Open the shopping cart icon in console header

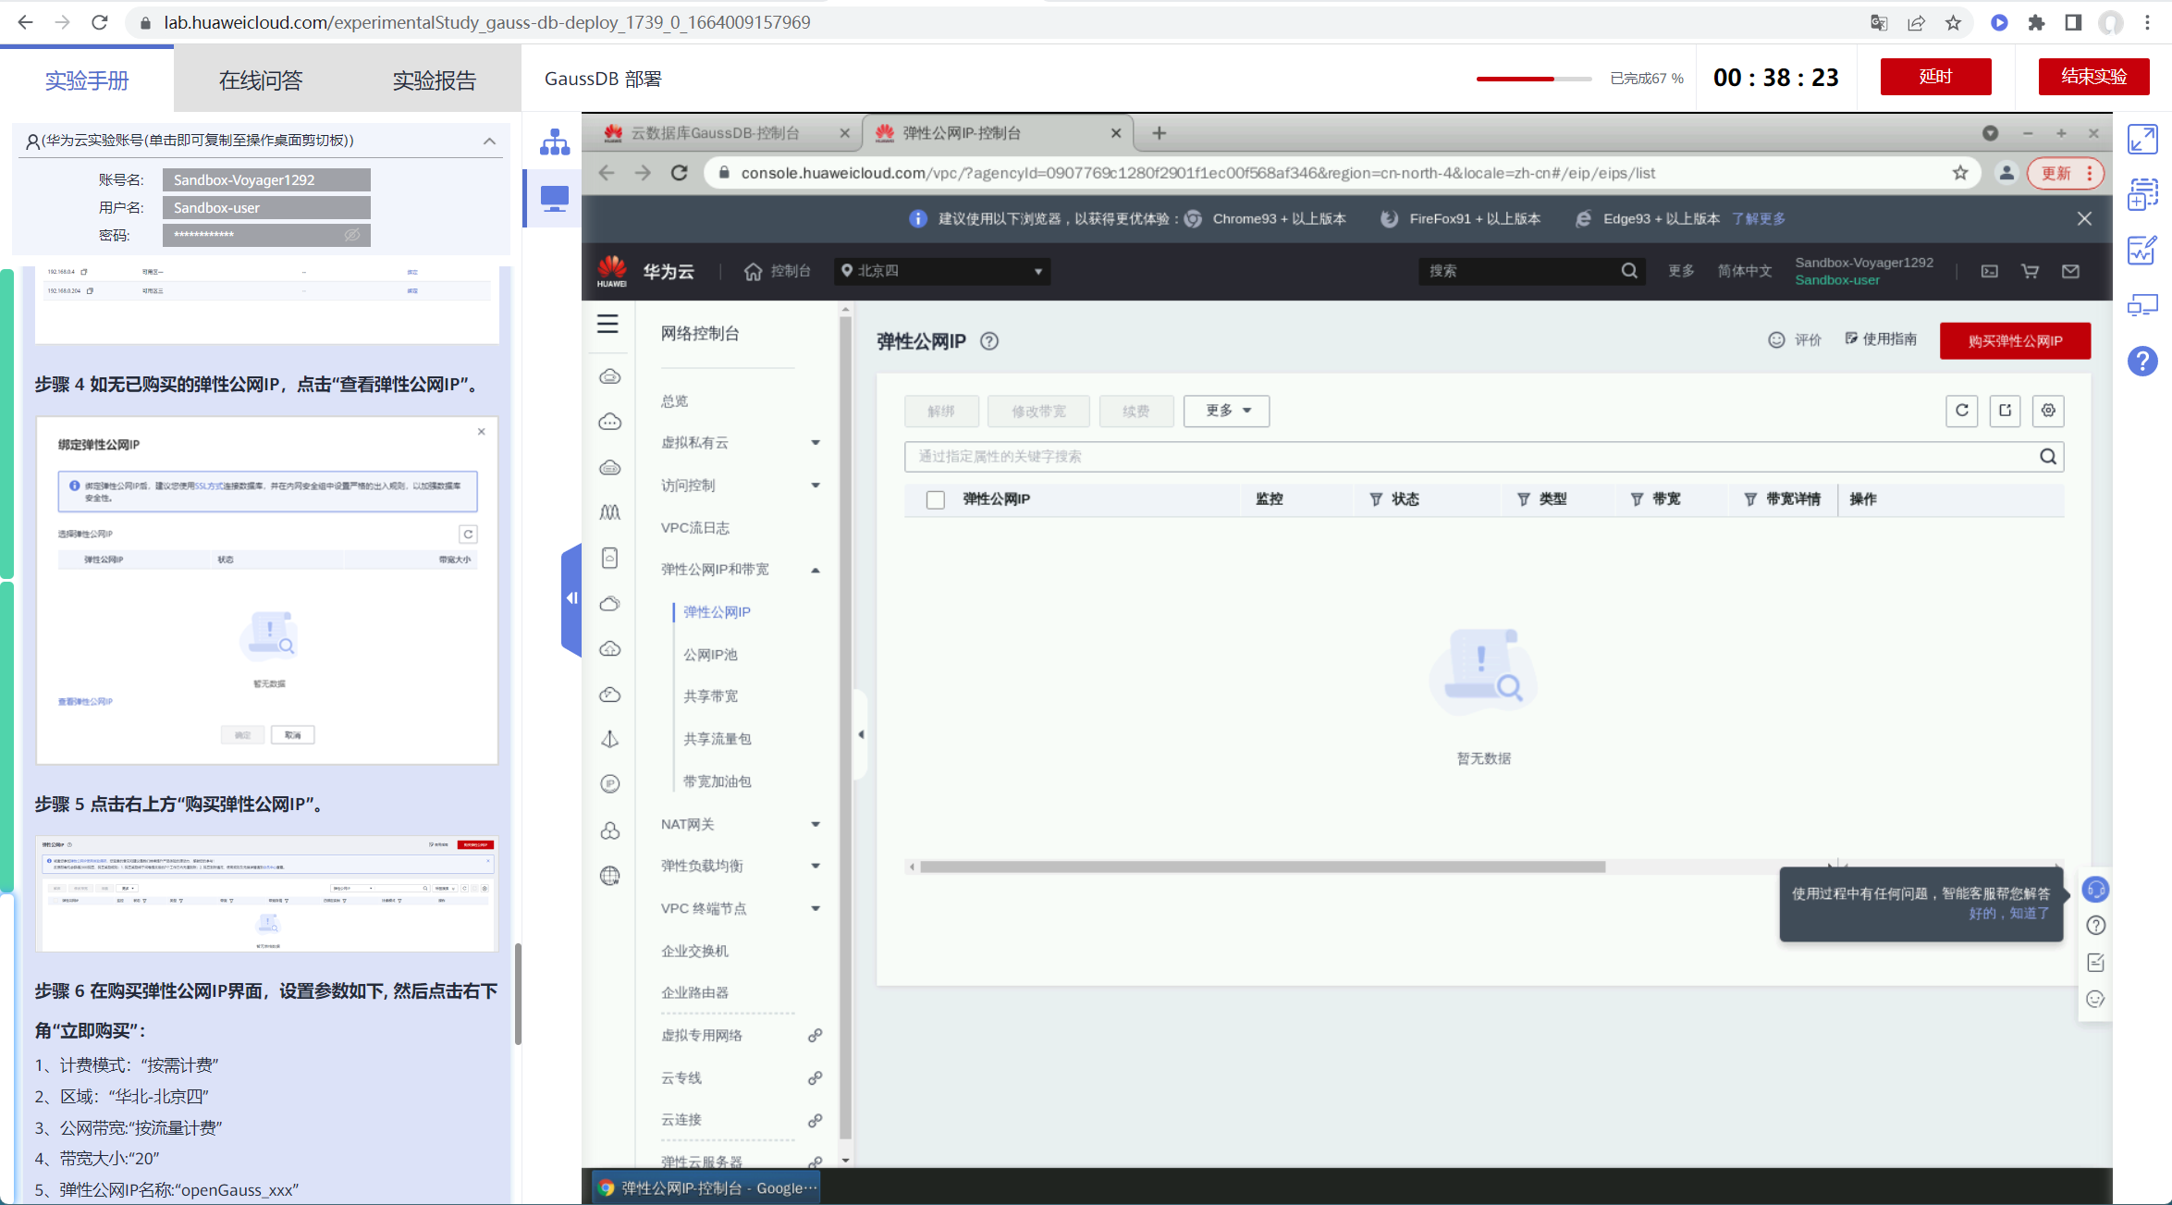pyautogui.click(x=2031, y=271)
